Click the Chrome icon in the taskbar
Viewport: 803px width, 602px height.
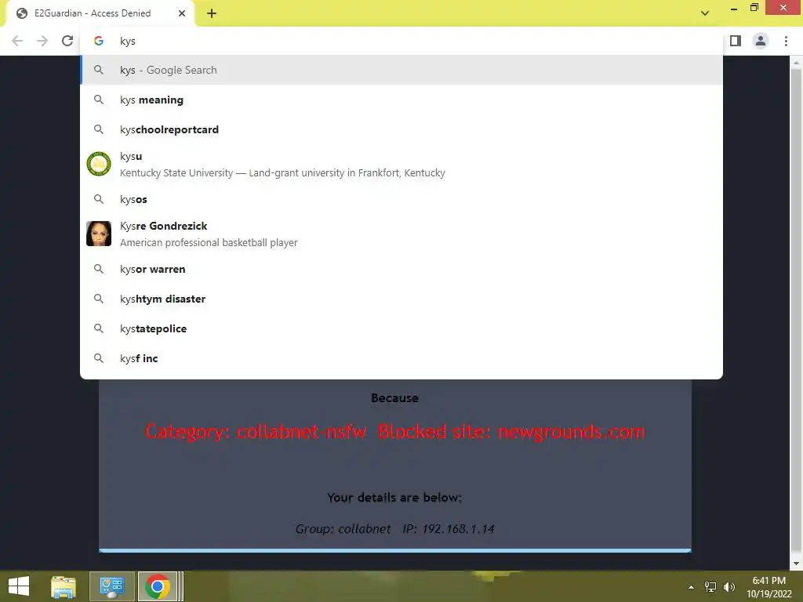pos(158,586)
